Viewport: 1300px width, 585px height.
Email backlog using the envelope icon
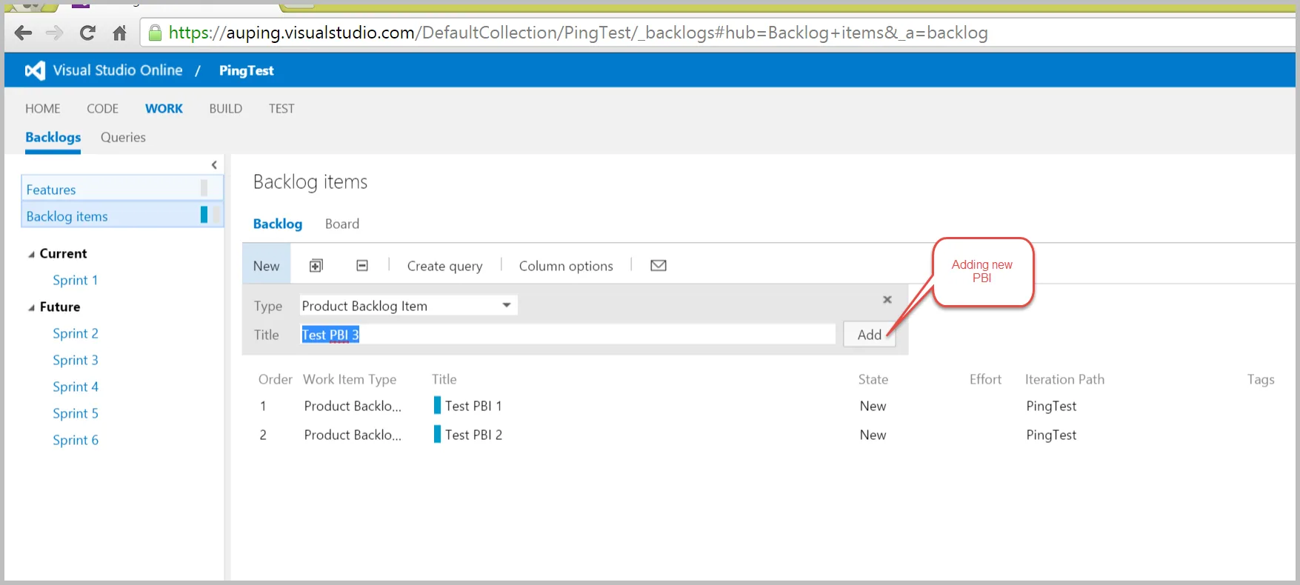click(x=659, y=265)
